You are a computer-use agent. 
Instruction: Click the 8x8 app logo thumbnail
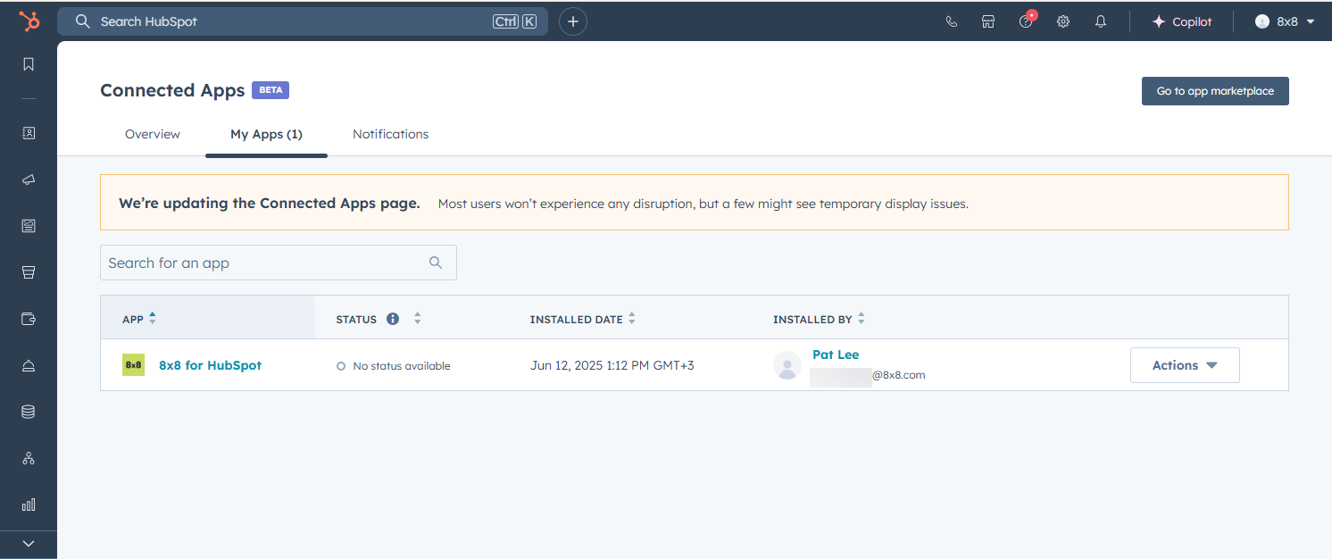[133, 365]
